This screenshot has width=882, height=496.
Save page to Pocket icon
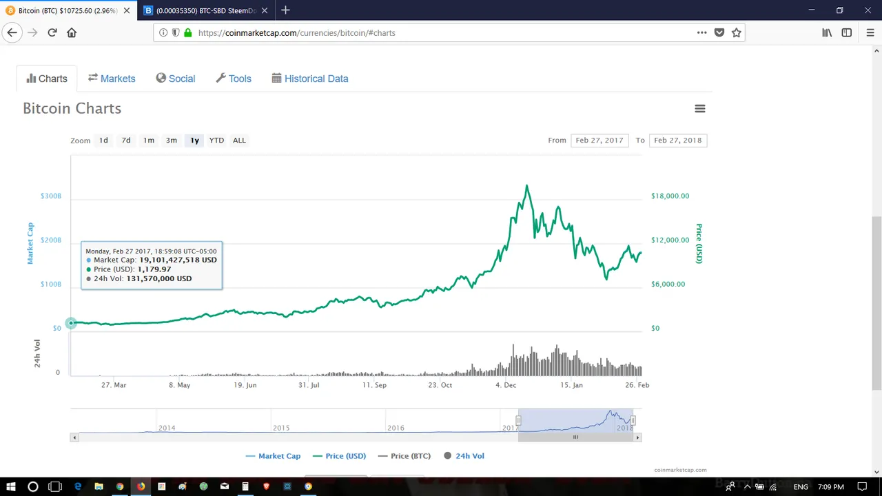(719, 32)
